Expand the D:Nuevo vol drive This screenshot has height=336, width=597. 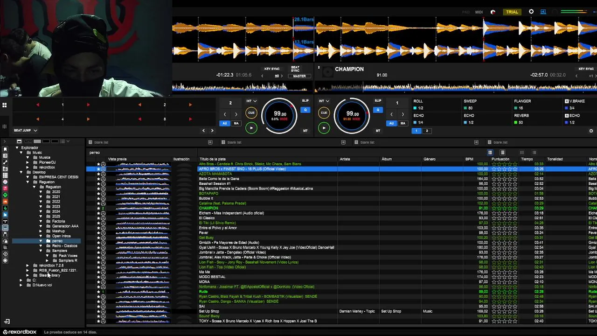click(x=21, y=285)
